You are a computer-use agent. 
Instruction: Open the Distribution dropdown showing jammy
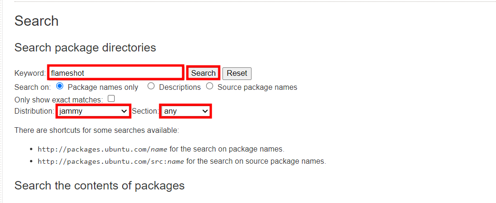coord(93,111)
